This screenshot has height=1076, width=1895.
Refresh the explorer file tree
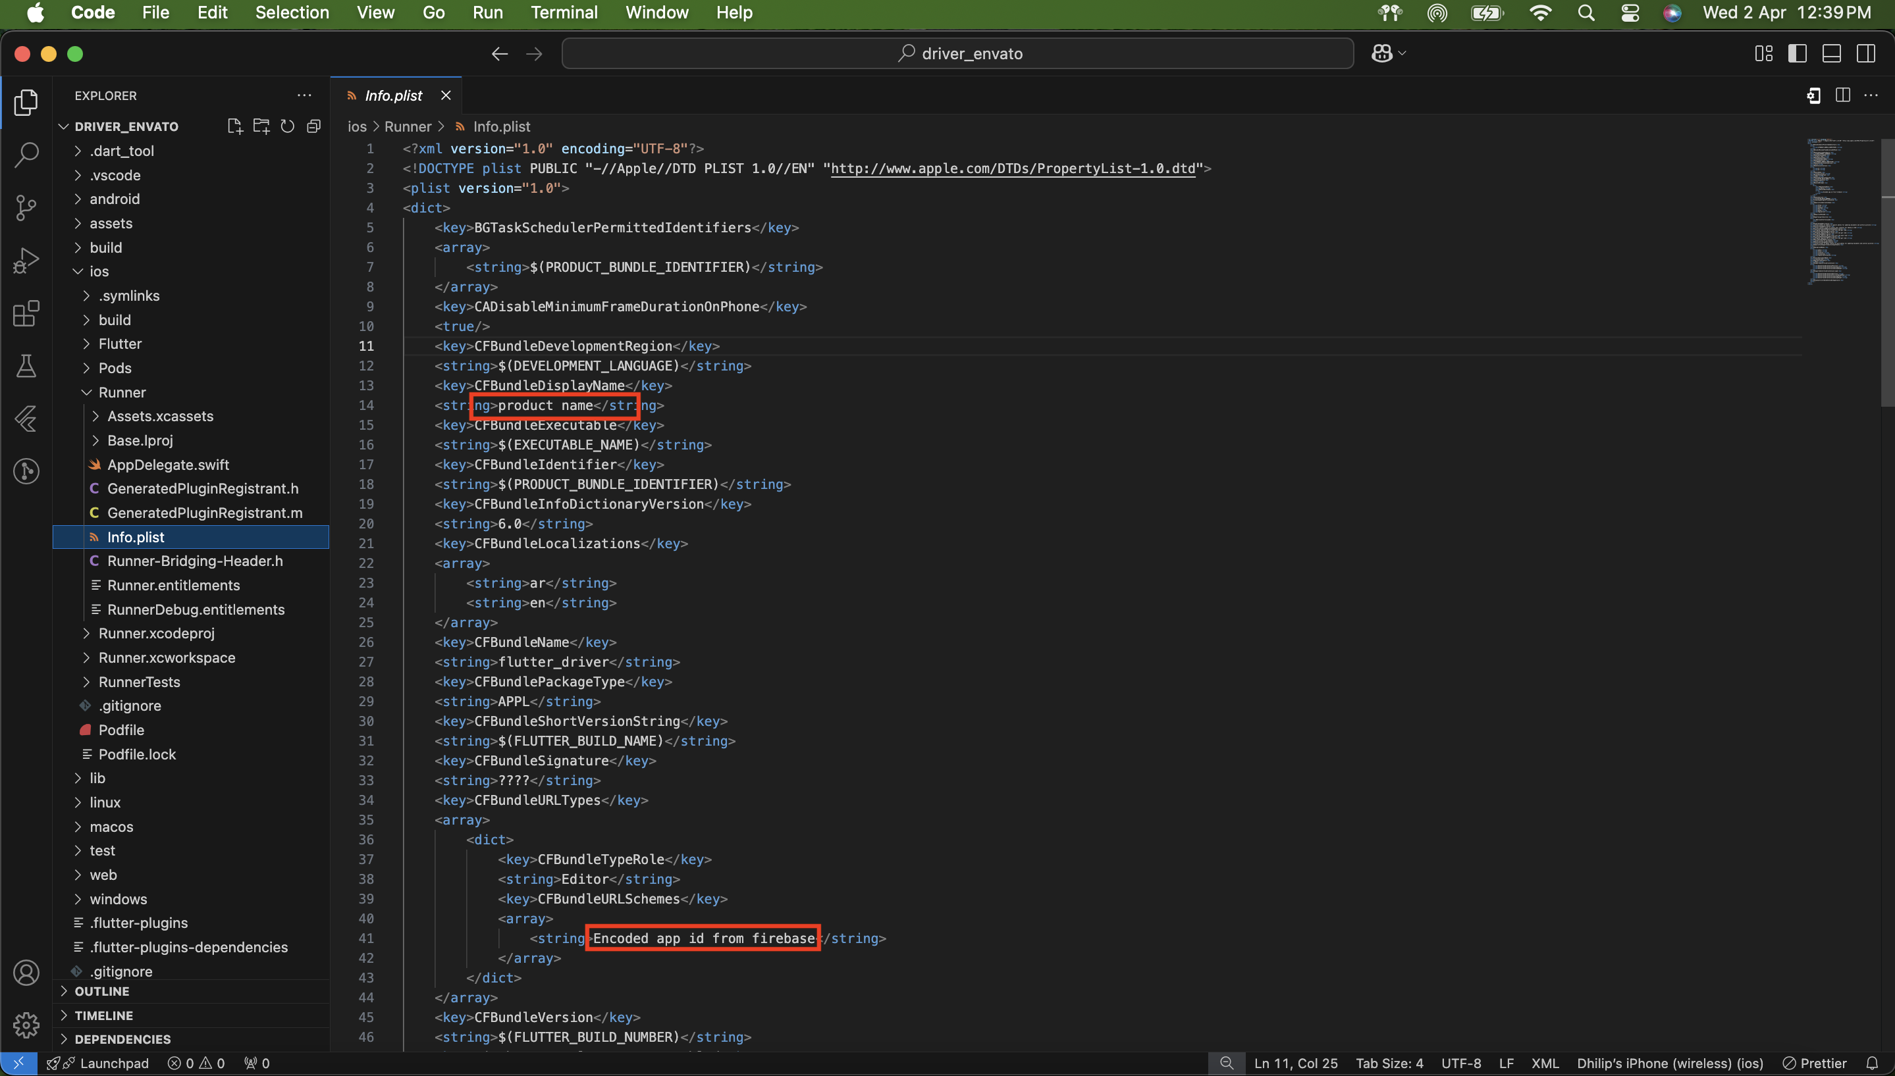(x=288, y=126)
